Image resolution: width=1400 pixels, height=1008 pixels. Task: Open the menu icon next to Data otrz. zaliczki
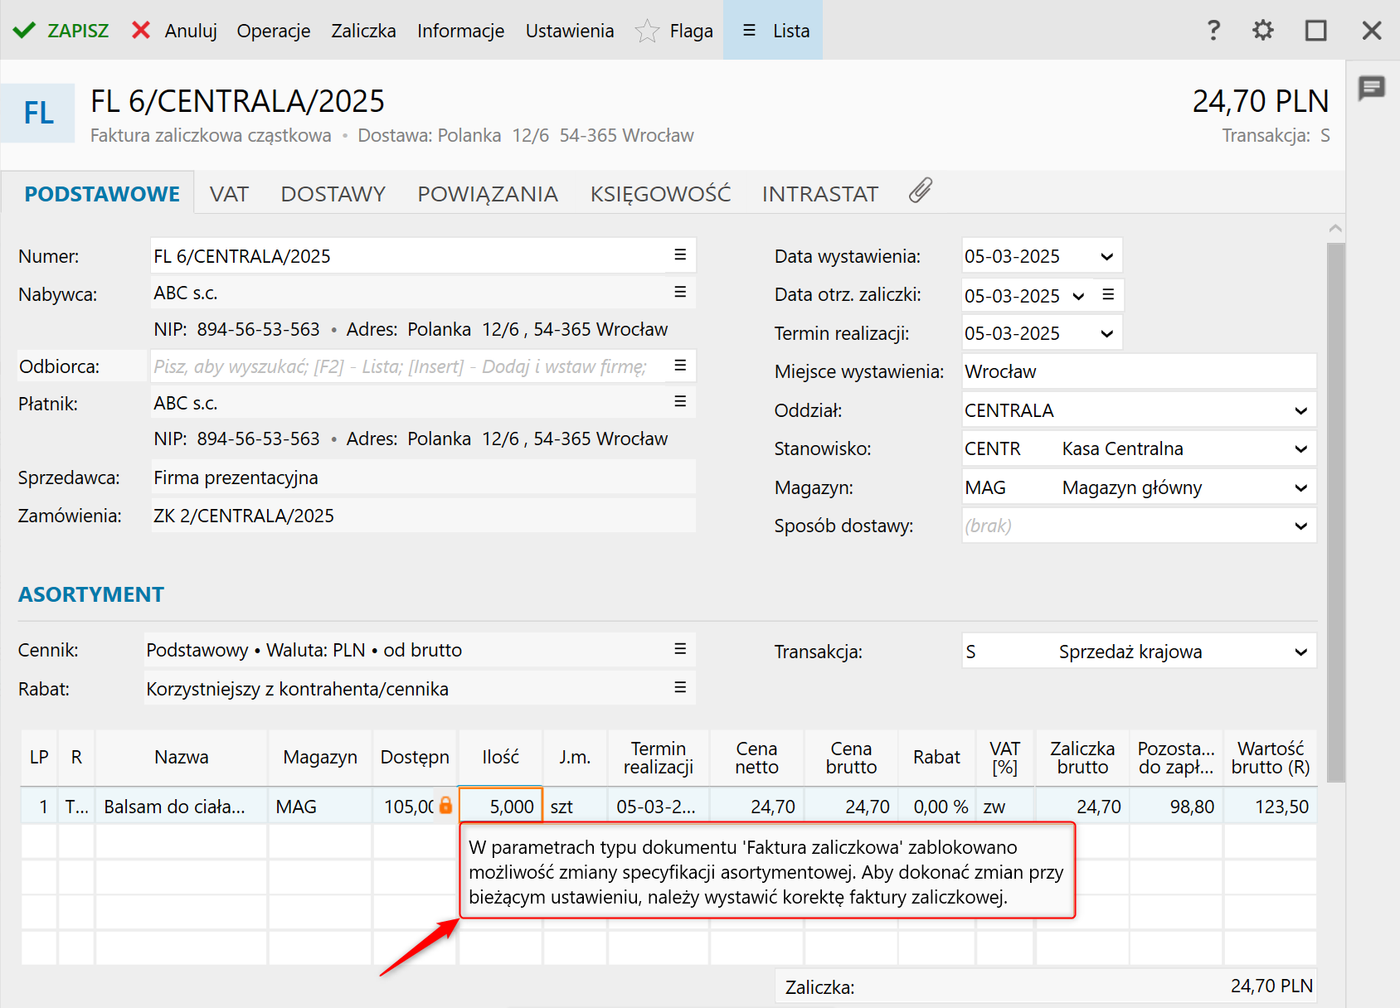[x=1108, y=294]
